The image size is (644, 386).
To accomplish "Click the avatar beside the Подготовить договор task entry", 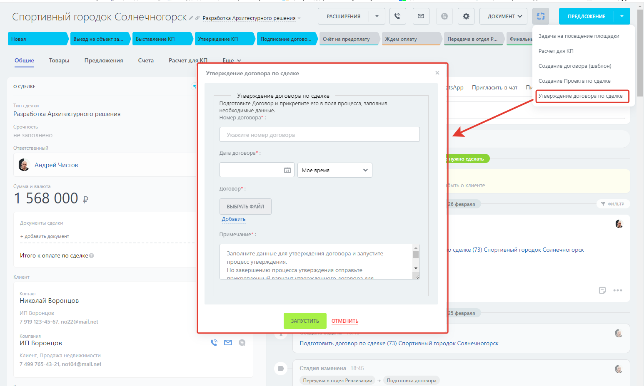I will tap(619, 333).
